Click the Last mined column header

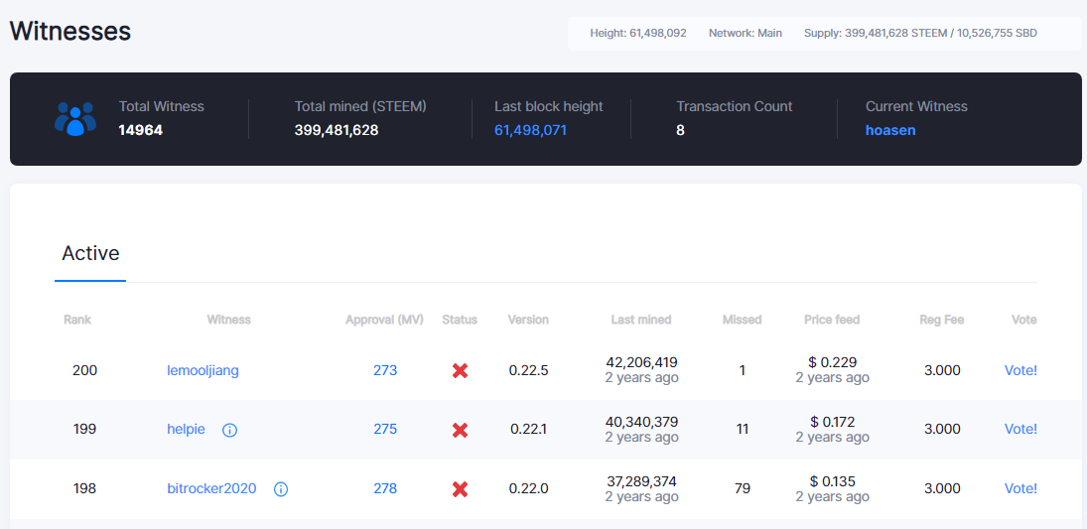641,320
